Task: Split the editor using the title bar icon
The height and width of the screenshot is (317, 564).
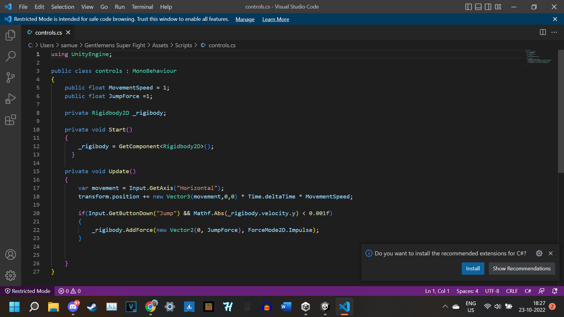Action: tap(542, 32)
